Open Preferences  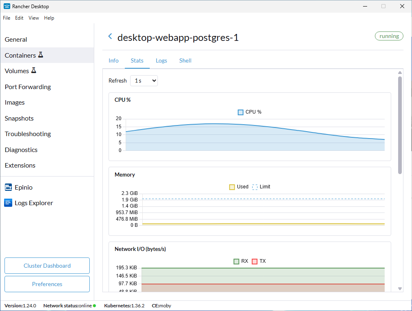(47, 284)
